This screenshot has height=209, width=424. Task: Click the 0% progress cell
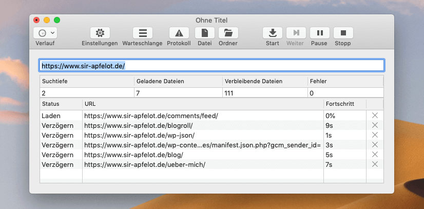pos(345,116)
